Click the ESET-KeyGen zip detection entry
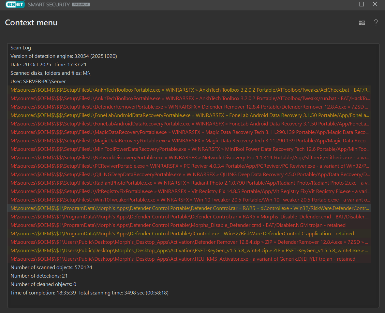Viewport: 385px width, 313px height. (190, 250)
